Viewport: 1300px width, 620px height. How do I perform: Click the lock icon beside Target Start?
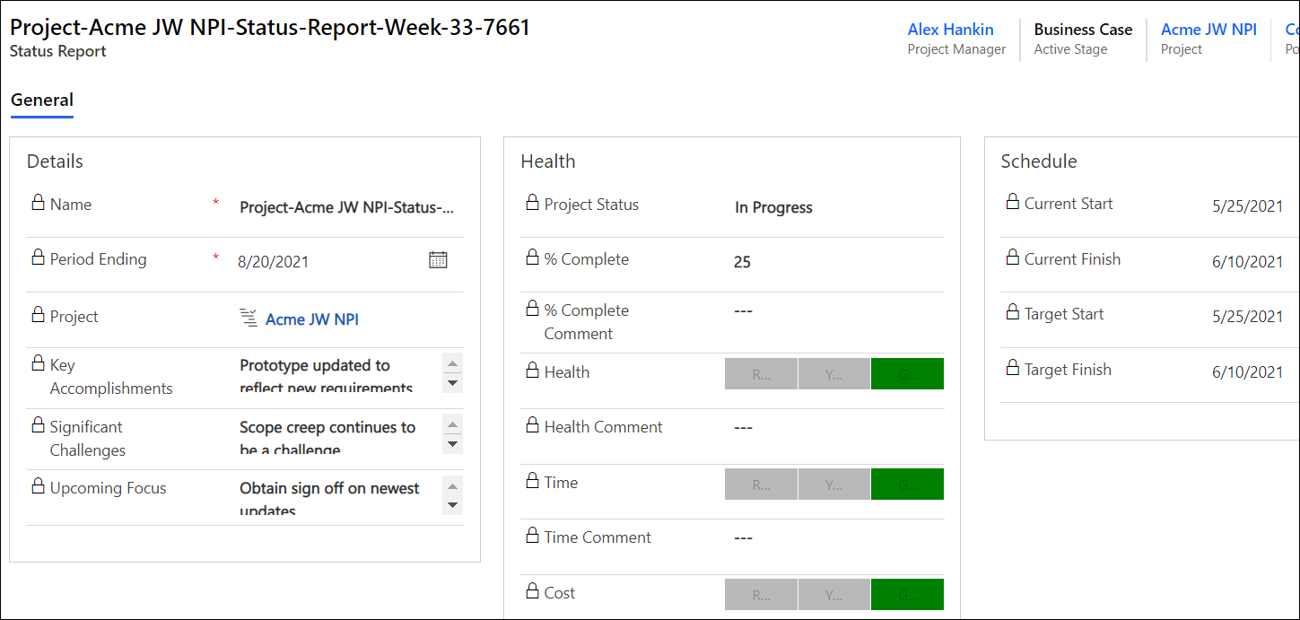[x=1012, y=311]
